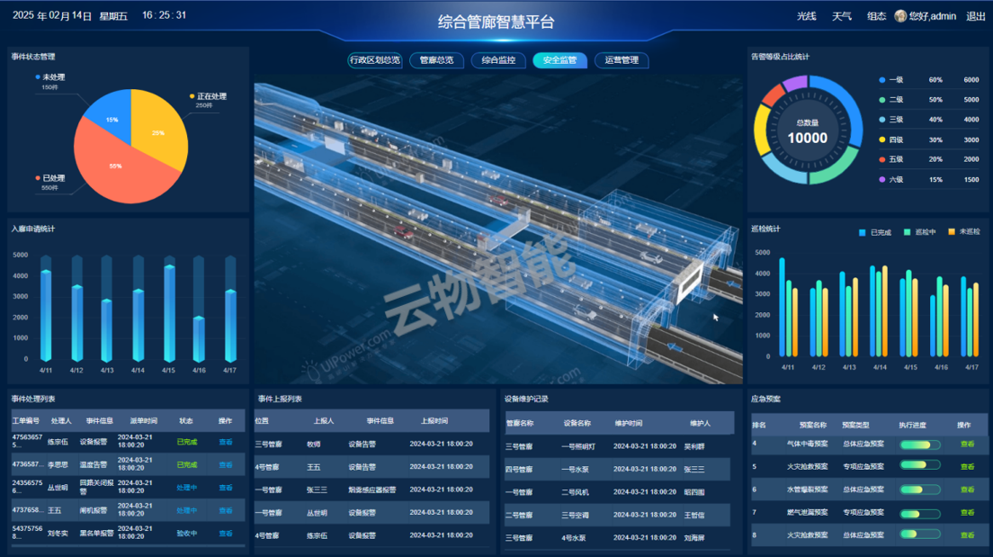Toggle the 巡检中 legend square
This screenshot has width=993, height=557.
(908, 232)
